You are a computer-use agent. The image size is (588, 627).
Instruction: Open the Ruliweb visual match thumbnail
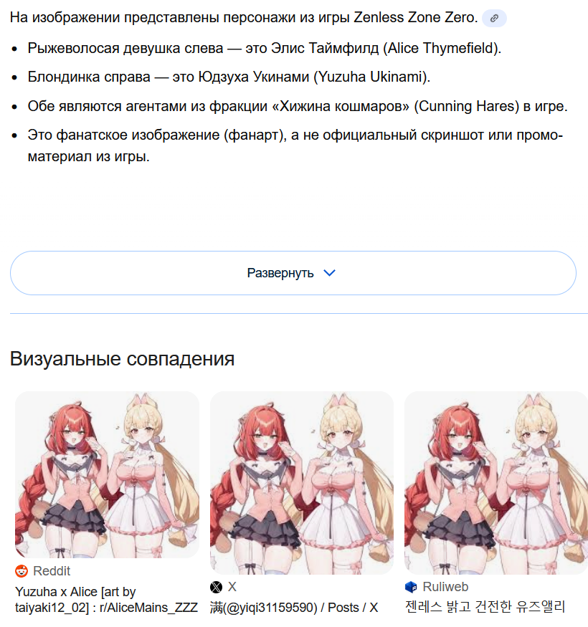pyautogui.click(x=496, y=483)
